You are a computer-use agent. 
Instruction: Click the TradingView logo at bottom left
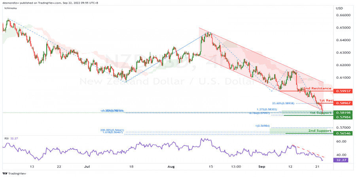[x=14, y=173]
